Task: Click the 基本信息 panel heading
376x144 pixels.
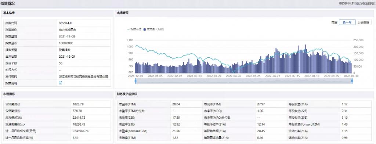Action: coord(9,13)
